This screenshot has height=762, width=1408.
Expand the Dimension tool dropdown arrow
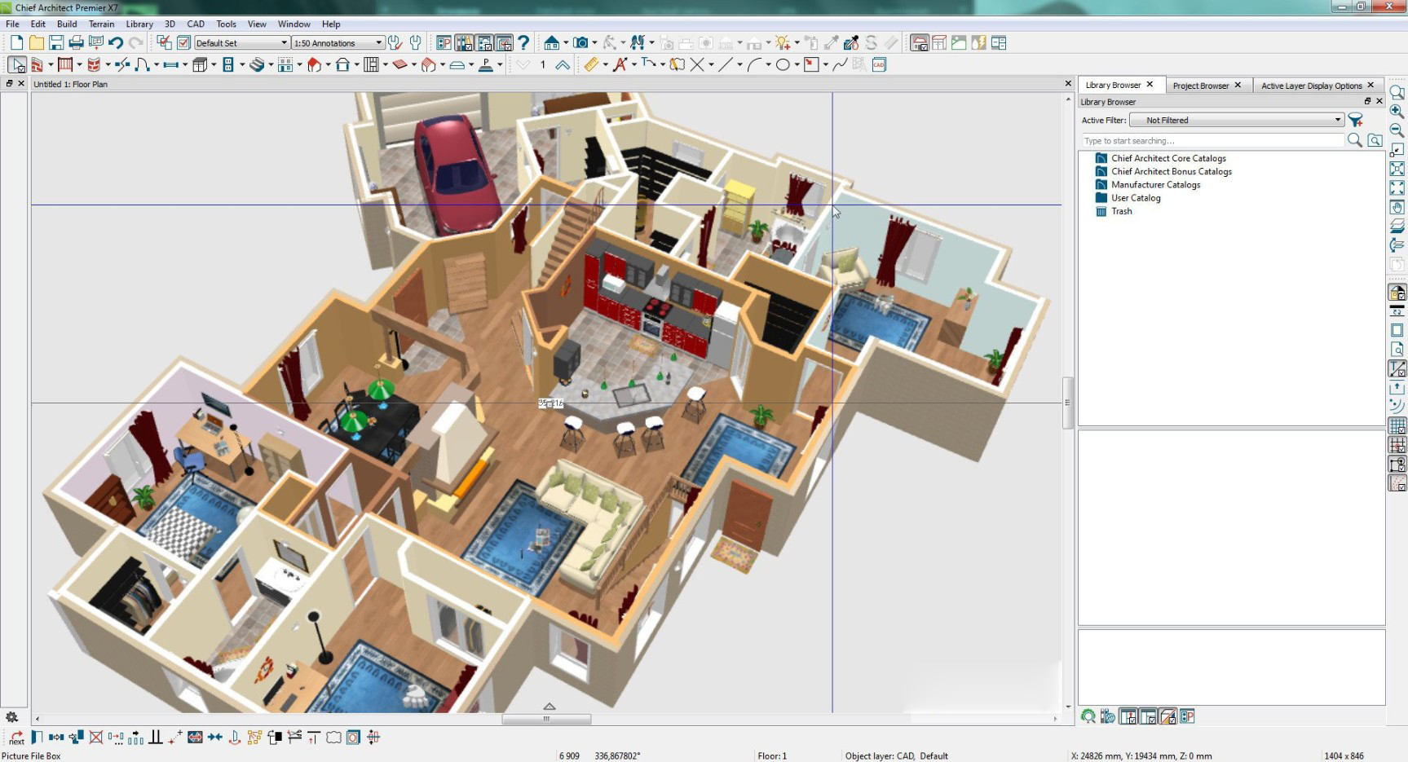(x=605, y=65)
